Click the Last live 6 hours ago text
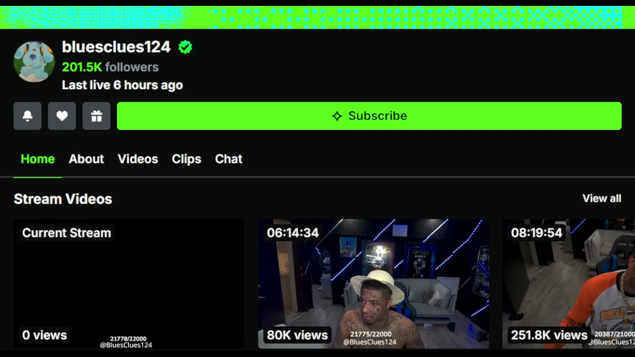 [x=123, y=85]
